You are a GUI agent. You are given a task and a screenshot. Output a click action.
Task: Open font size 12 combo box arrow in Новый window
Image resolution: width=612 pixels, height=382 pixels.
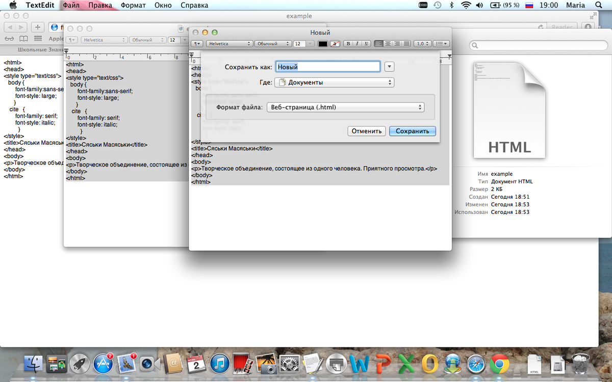click(310, 44)
